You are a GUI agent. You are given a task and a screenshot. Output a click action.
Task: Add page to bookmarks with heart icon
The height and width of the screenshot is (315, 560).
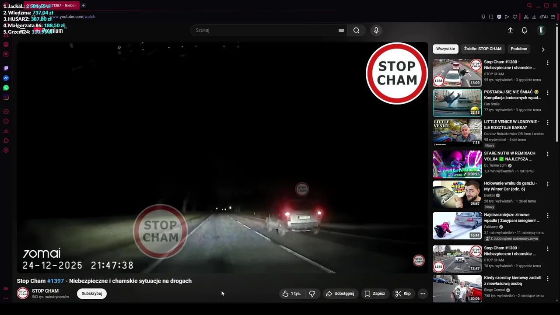click(515, 17)
